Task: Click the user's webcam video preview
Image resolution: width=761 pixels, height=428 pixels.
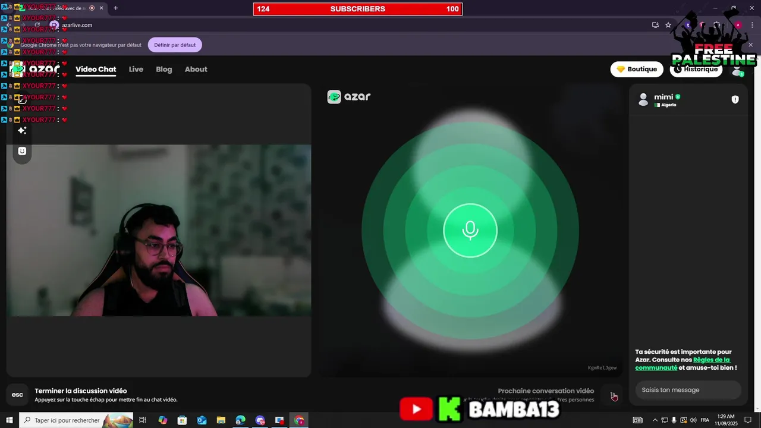Action: click(159, 231)
